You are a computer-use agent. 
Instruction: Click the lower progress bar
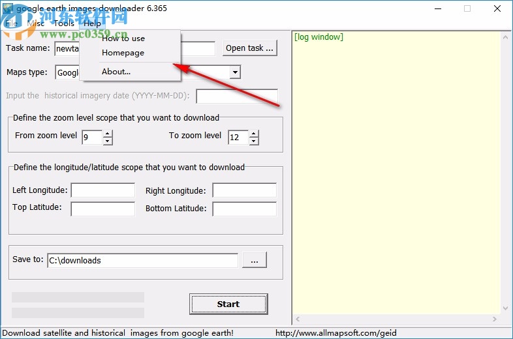[x=78, y=313]
